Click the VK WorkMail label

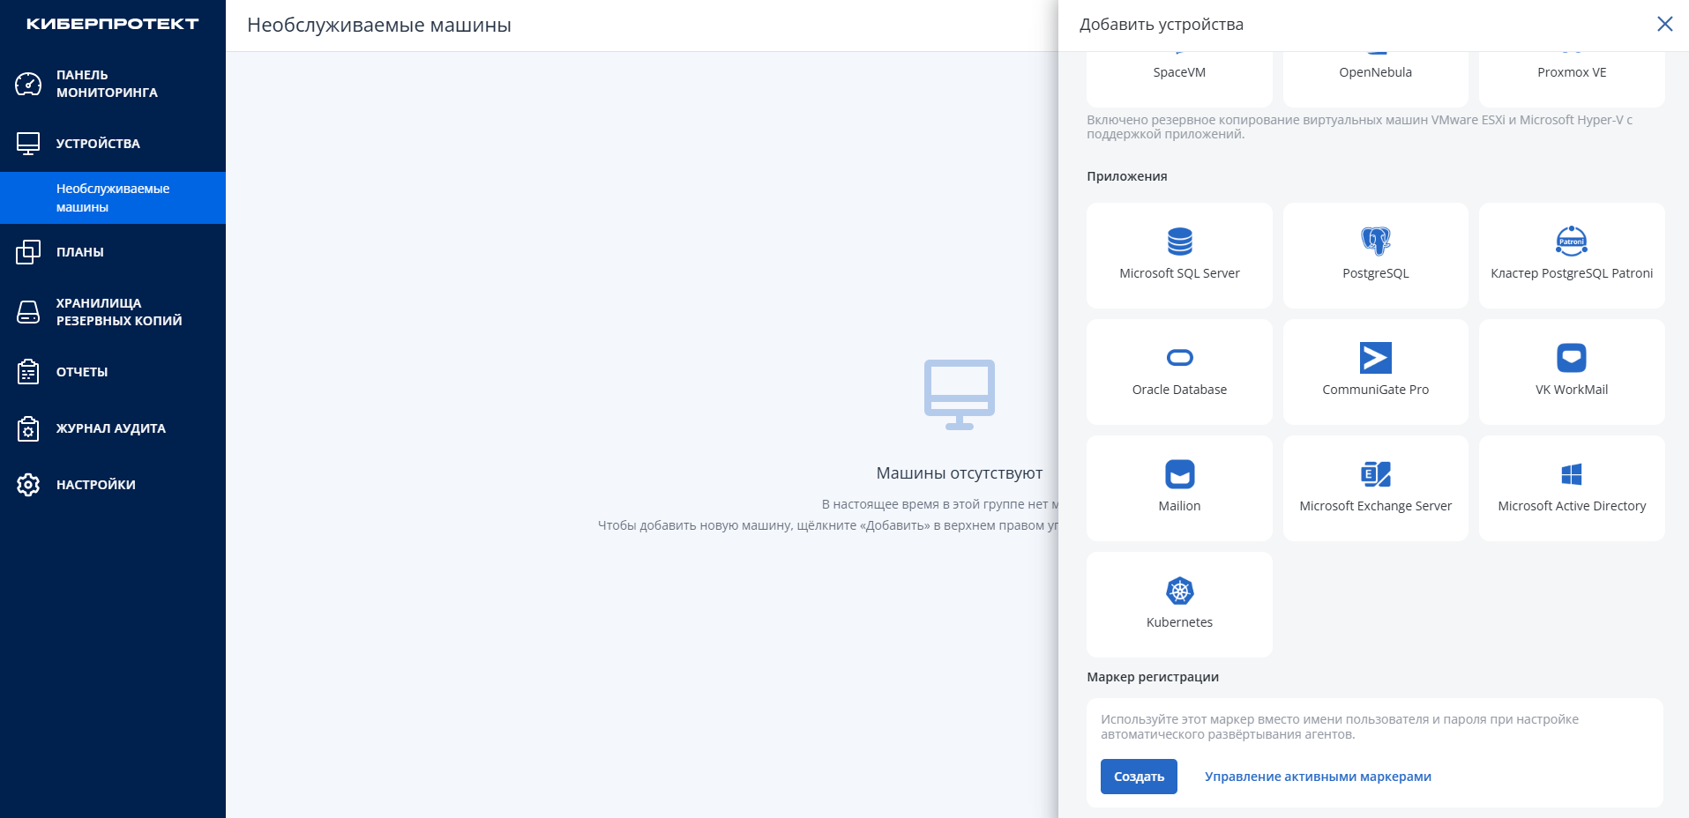coord(1572,390)
